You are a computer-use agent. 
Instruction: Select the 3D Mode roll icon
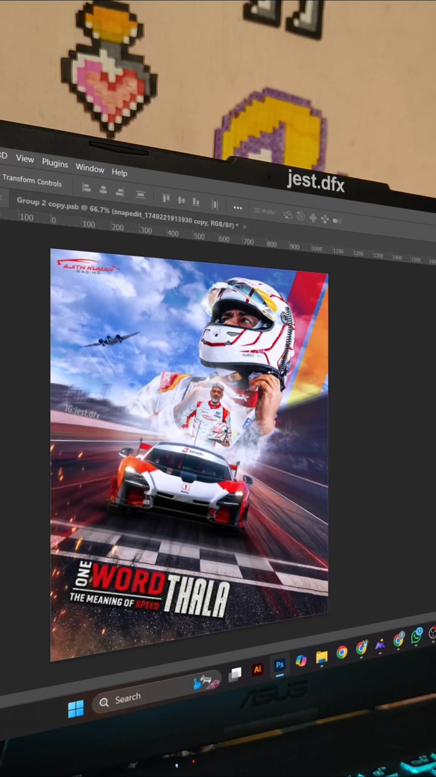coord(301,216)
